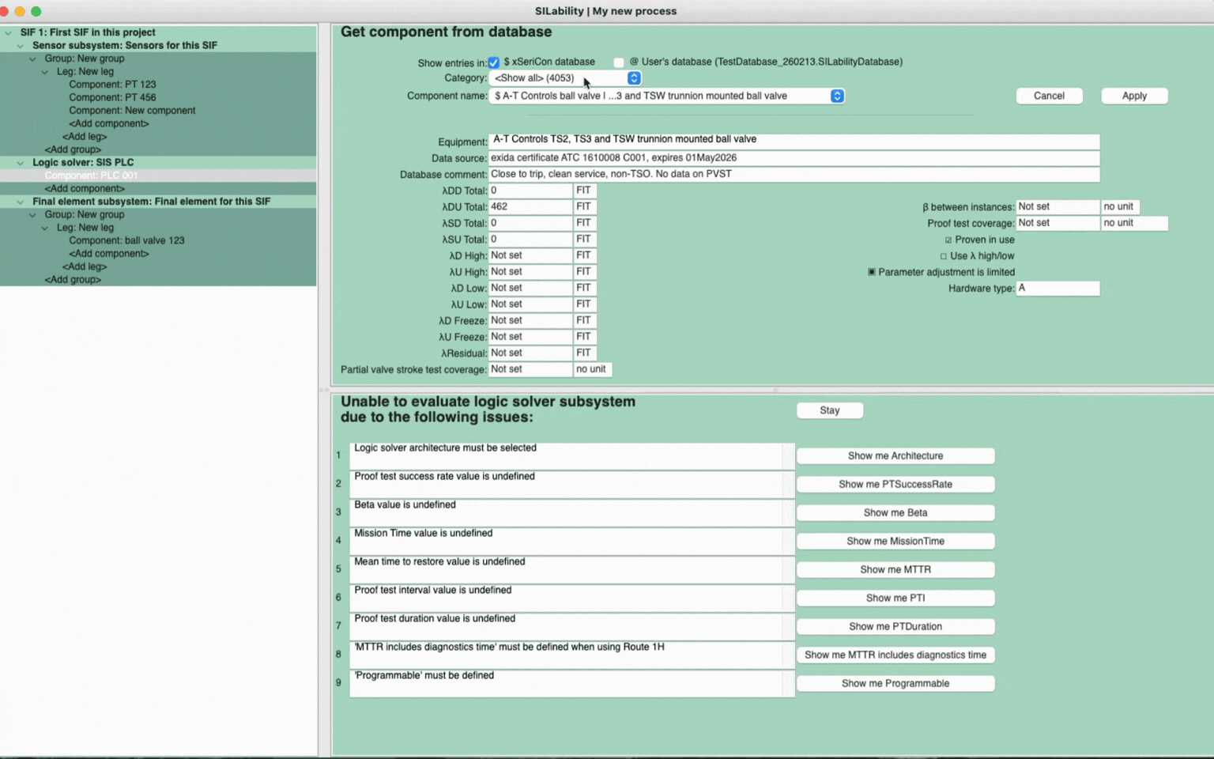Toggle the Proven in use checkbox
Screen dimensions: 1214x759
coord(948,240)
